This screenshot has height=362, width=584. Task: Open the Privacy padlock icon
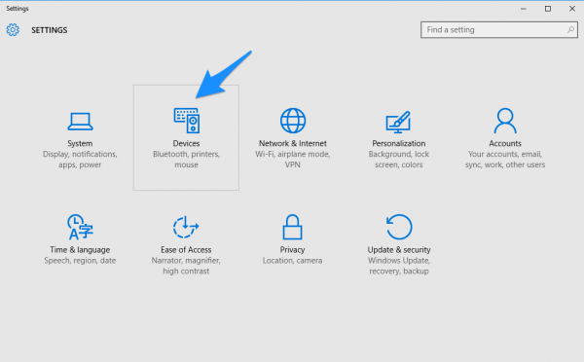tap(292, 227)
